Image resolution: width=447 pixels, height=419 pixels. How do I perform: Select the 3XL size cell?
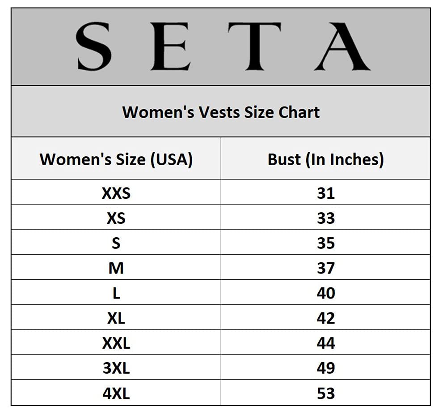pos(116,368)
